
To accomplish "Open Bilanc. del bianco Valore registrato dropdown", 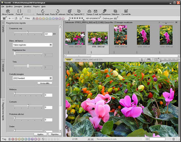I will pos(33,45).
